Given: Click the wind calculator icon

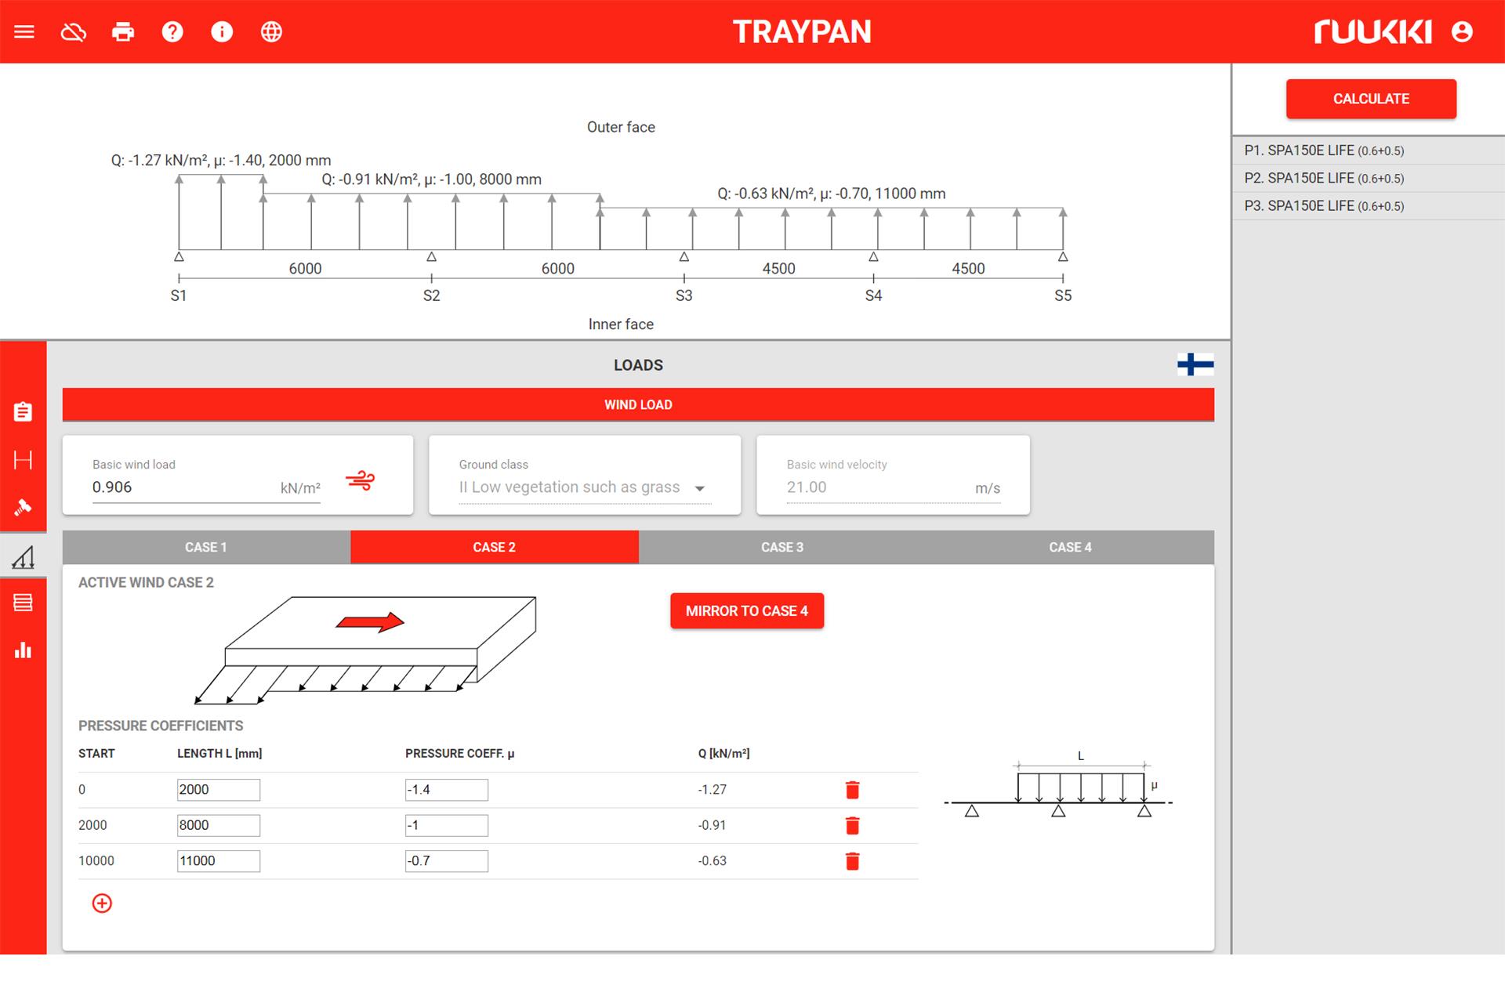Looking at the screenshot, I should point(360,480).
